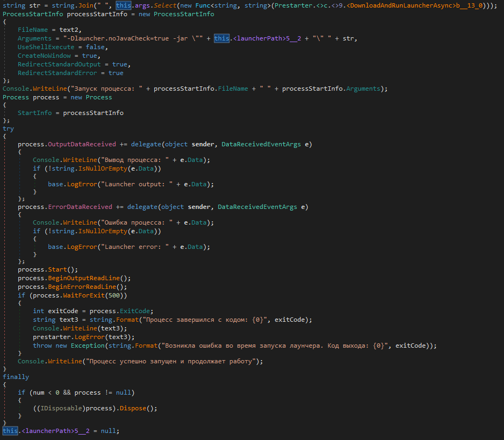Click the -Dlauncher.noJavaCheck=true string literal
The image size is (504, 440).
[133, 38]
